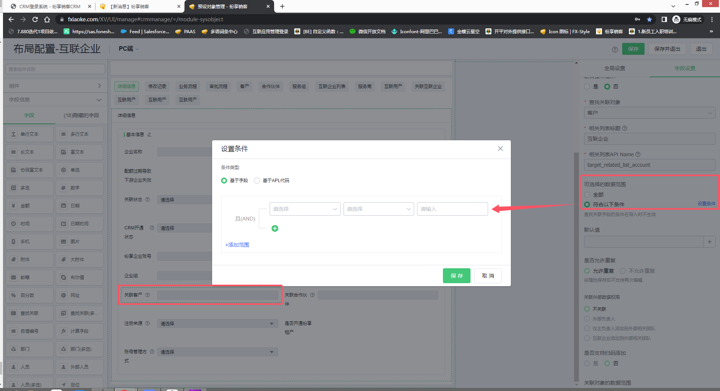Click the 设置条件 link in right panel
720x391 pixels.
pyautogui.click(x=706, y=203)
